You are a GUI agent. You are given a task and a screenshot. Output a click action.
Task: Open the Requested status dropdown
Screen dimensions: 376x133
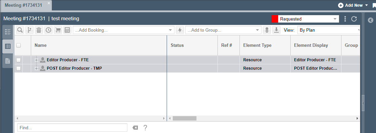click(x=308, y=19)
